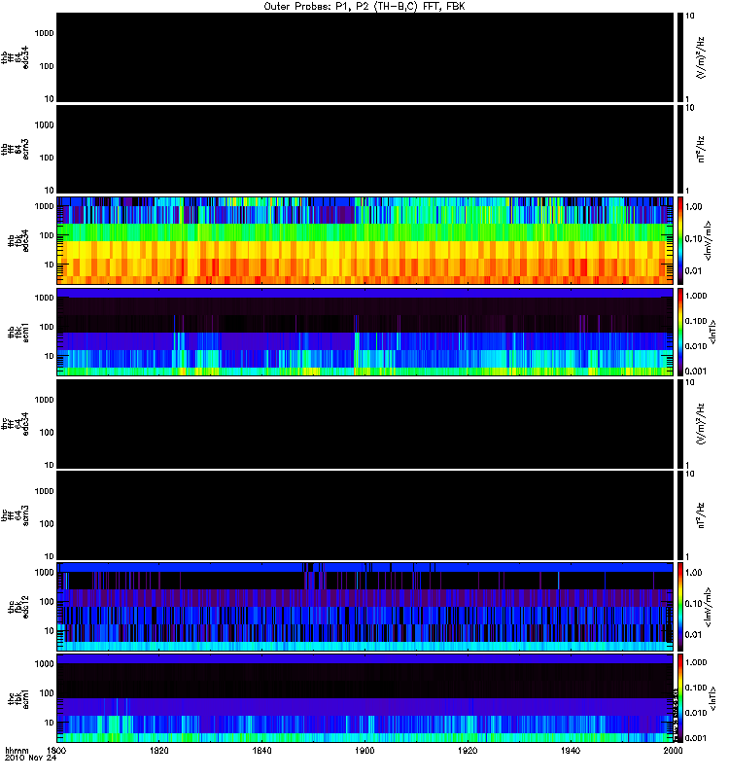Click the '<|mV/m|>' unit label of the thb fbk edc34 panel

click(708, 240)
